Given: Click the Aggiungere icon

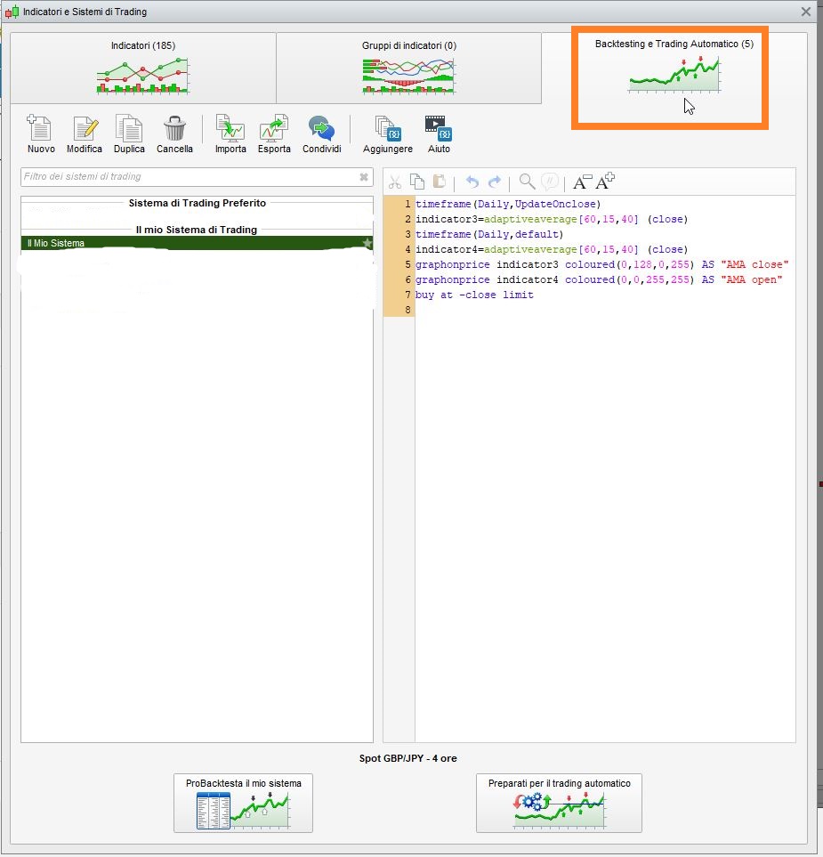Looking at the screenshot, I should tap(387, 133).
